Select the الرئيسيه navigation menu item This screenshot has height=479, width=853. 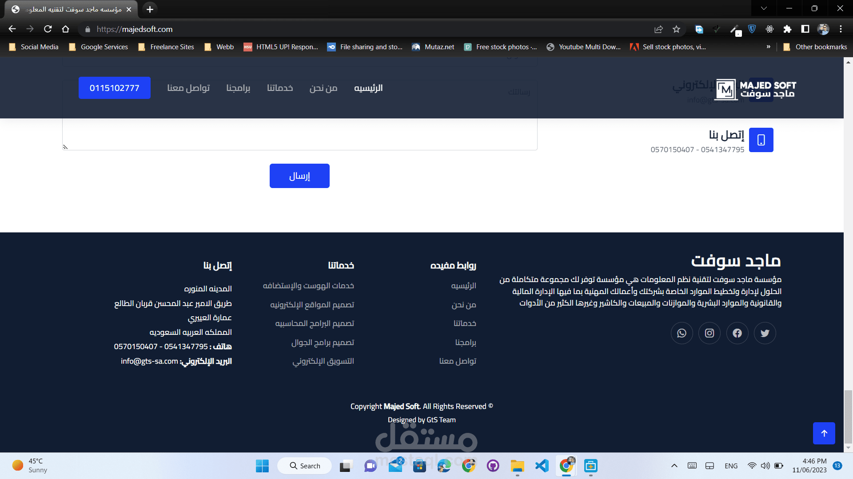pos(368,88)
